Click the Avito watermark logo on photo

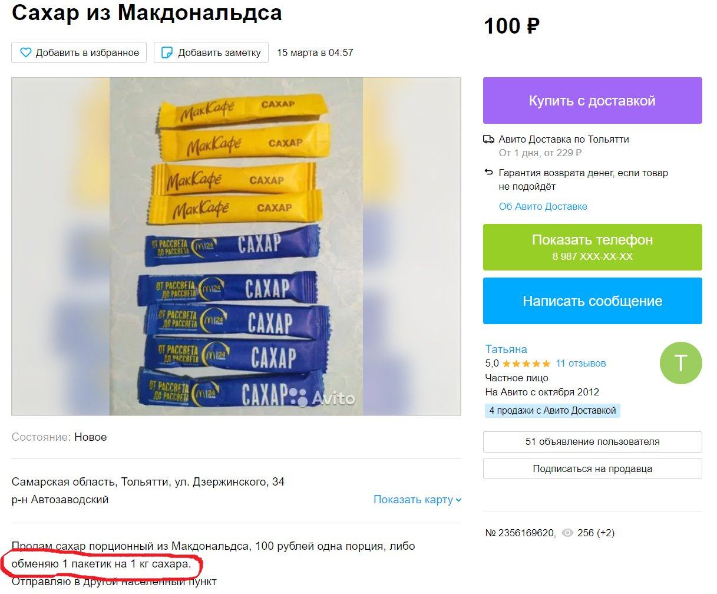click(x=323, y=398)
